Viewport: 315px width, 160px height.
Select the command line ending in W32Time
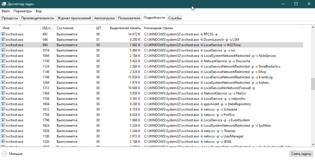pyautogui.click(x=192, y=45)
